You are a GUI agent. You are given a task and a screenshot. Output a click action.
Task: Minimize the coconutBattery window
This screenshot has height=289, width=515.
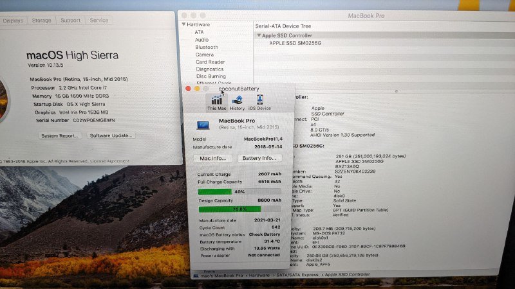pyautogui.click(x=197, y=89)
